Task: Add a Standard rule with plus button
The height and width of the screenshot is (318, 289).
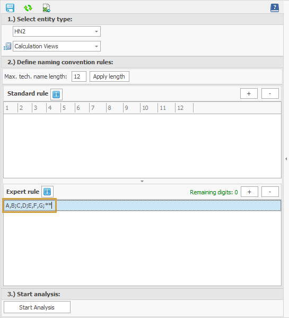Action: coord(249,93)
